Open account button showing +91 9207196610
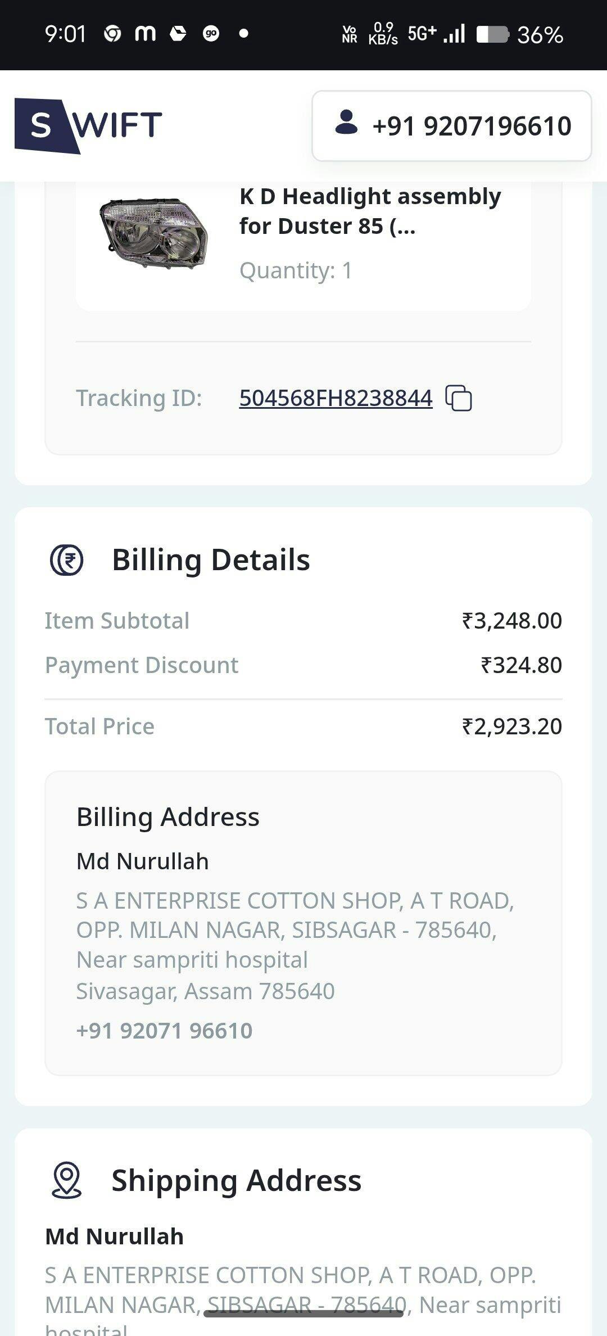The image size is (607, 1336). tap(452, 126)
